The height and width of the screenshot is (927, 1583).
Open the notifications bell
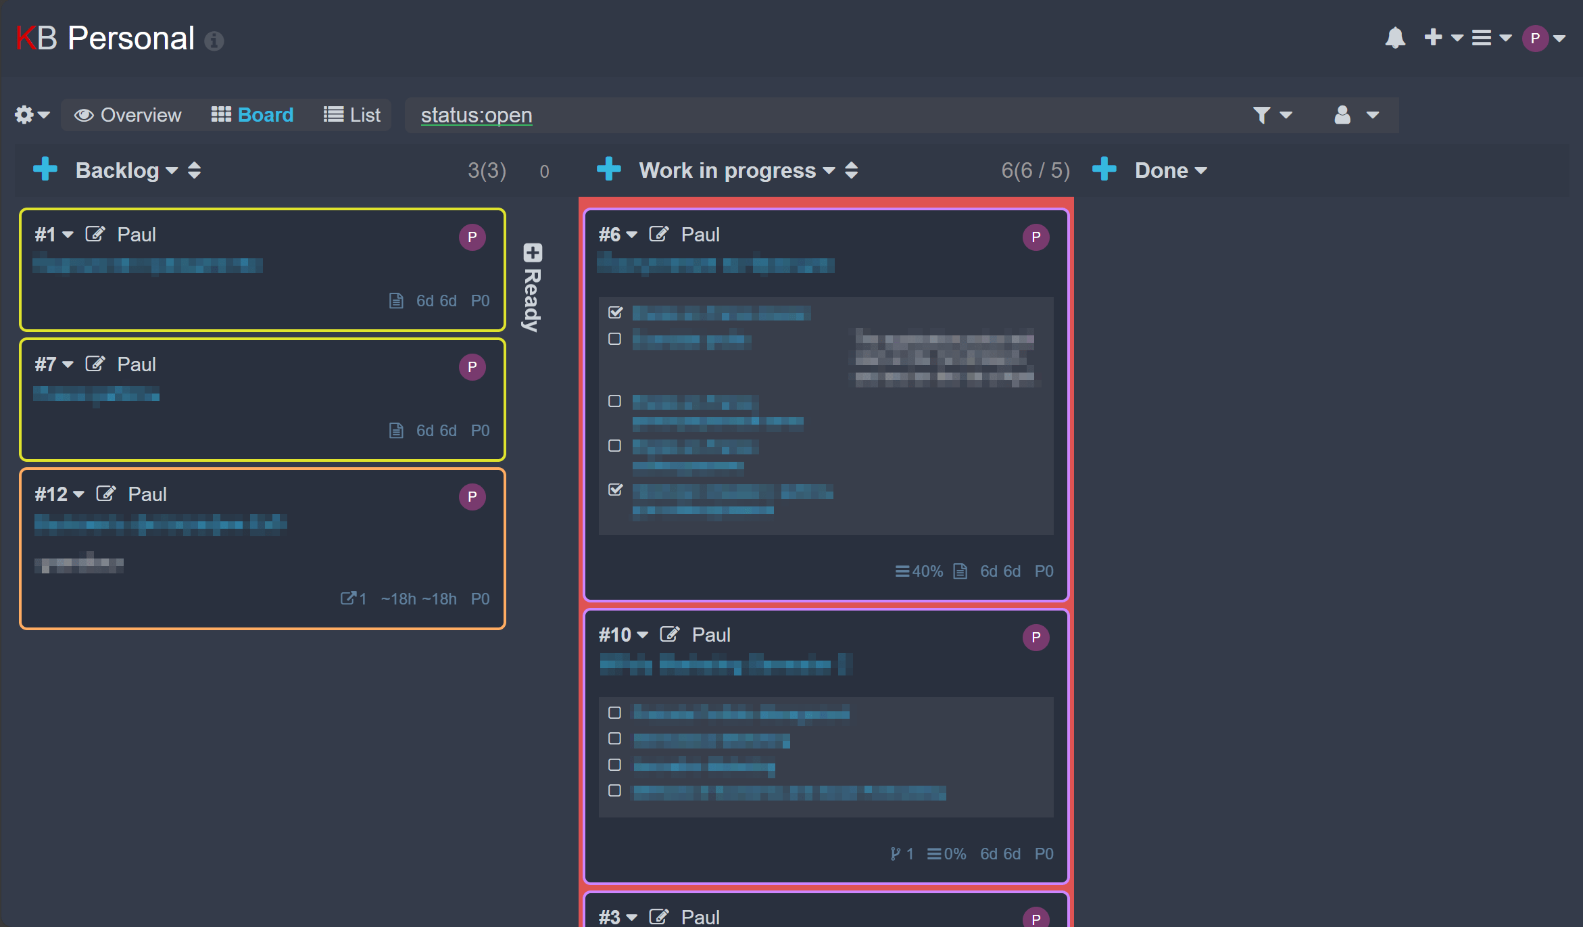point(1395,38)
